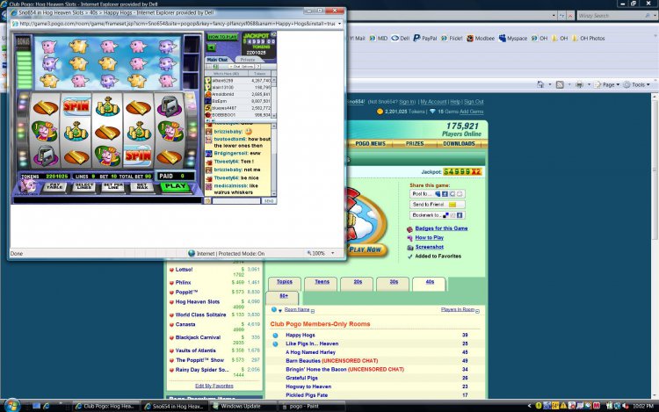Click the Bet Per Line button
659x412 pixels.
[113, 187]
